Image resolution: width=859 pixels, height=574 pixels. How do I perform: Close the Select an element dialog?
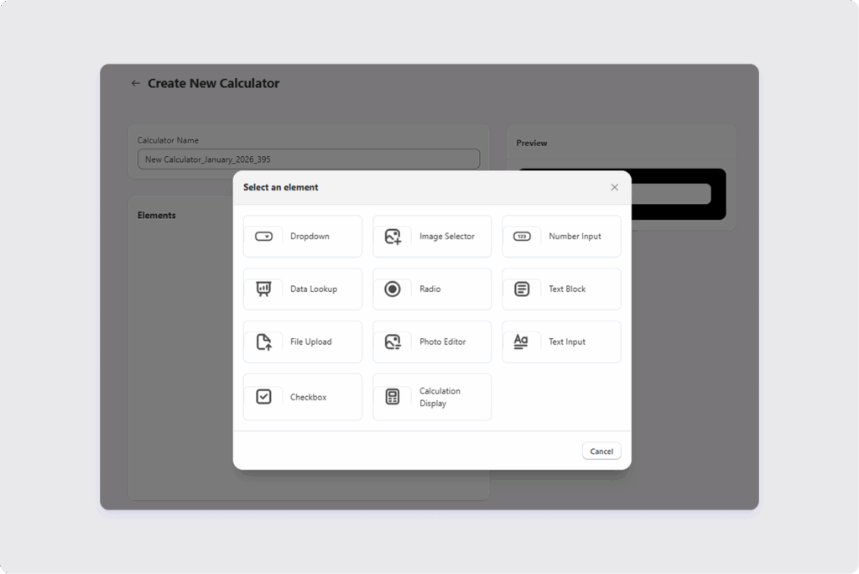tap(614, 188)
